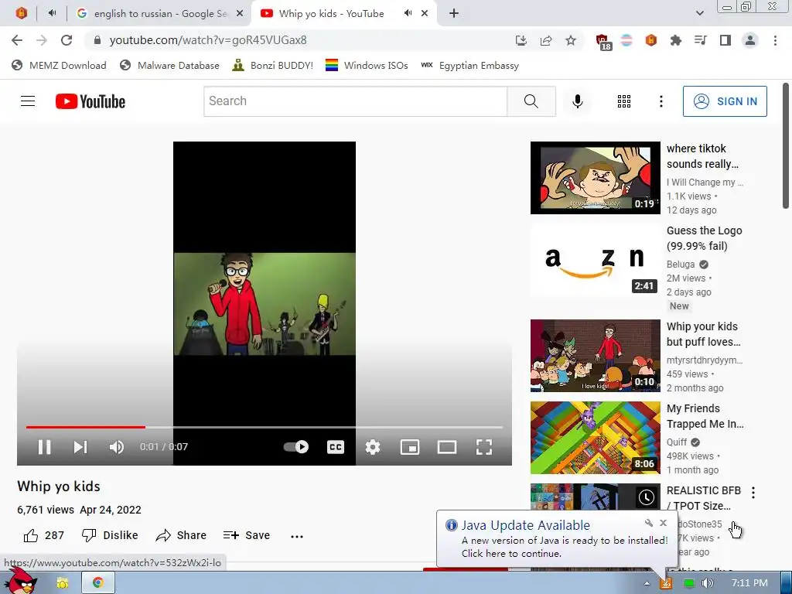
Task: Open menu for REALISTIC BFB video
Action: click(x=753, y=493)
